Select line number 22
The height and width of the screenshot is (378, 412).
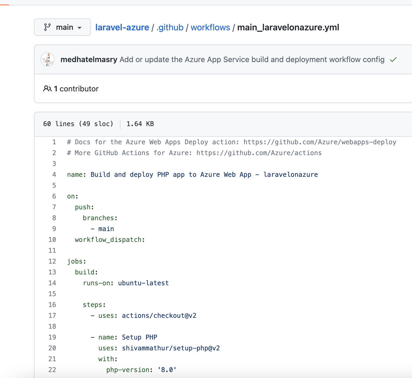(x=52, y=370)
